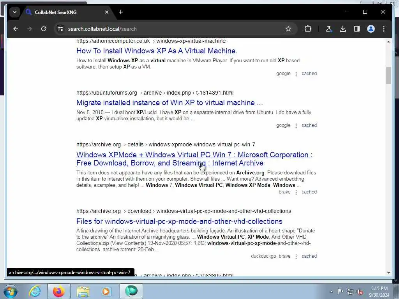The image size is (399, 299).
Task: Click the brave engine label under the XPMode result
Action: (284, 192)
